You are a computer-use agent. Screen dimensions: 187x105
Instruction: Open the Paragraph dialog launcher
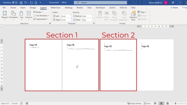pyautogui.click(x=94, y=23)
